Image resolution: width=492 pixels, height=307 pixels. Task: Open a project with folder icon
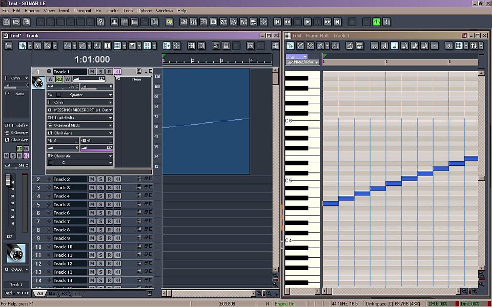pyautogui.click(x=16, y=22)
